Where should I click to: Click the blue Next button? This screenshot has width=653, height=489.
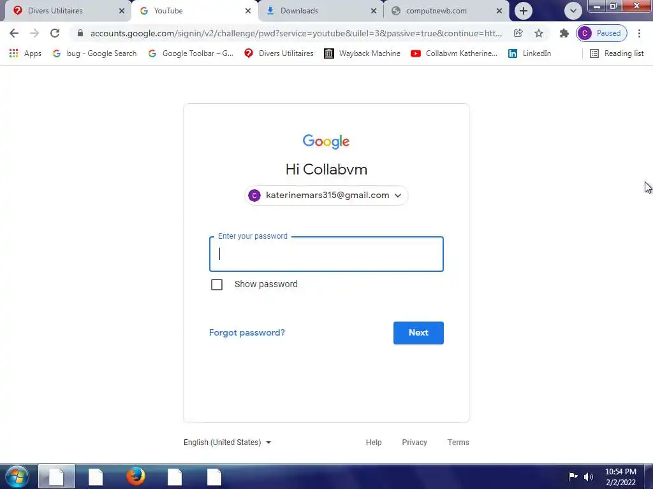point(418,332)
